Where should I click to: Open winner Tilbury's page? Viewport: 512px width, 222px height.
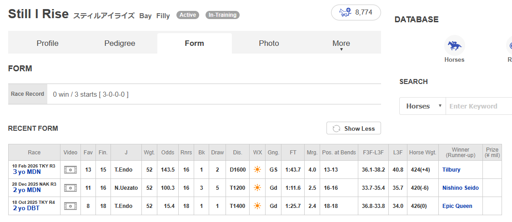(x=451, y=169)
